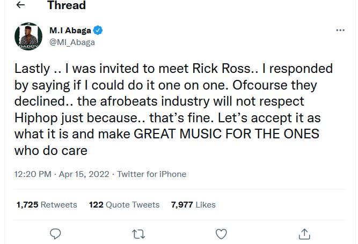The width and height of the screenshot is (358, 244).
Task: Click the blue verified badge
Action: point(99,31)
